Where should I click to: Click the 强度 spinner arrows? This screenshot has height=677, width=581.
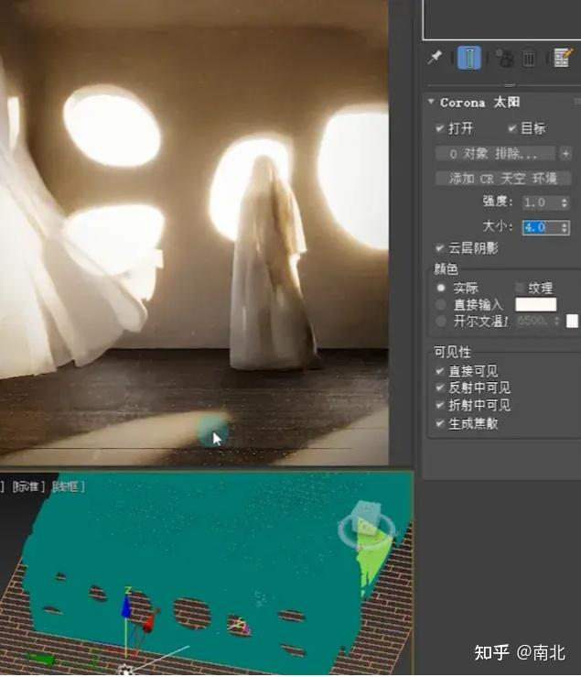coord(565,202)
